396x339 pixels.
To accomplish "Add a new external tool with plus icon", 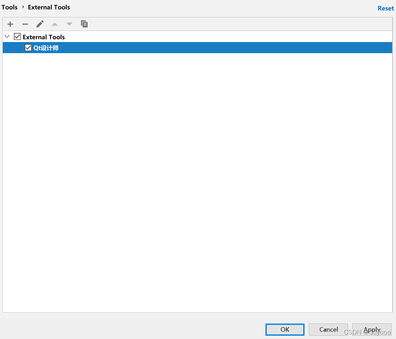I will (x=10, y=24).
